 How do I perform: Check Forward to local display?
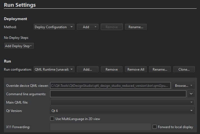(155, 127)
